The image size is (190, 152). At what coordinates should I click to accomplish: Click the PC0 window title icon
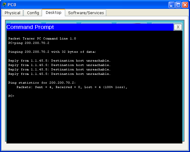[x=4, y=5]
